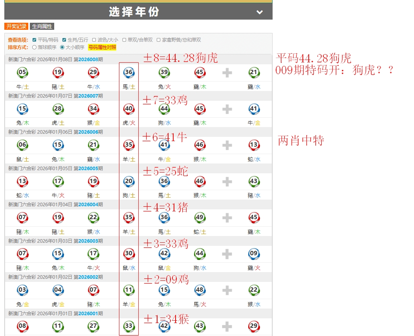Click the 2026008 draw period link
Image resolution: width=414 pixels, height=336 pixels.
[87, 59]
